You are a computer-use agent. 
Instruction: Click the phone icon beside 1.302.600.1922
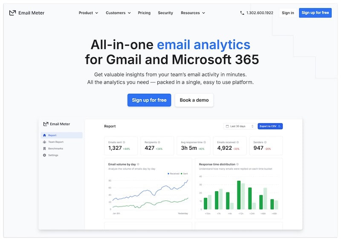point(242,13)
